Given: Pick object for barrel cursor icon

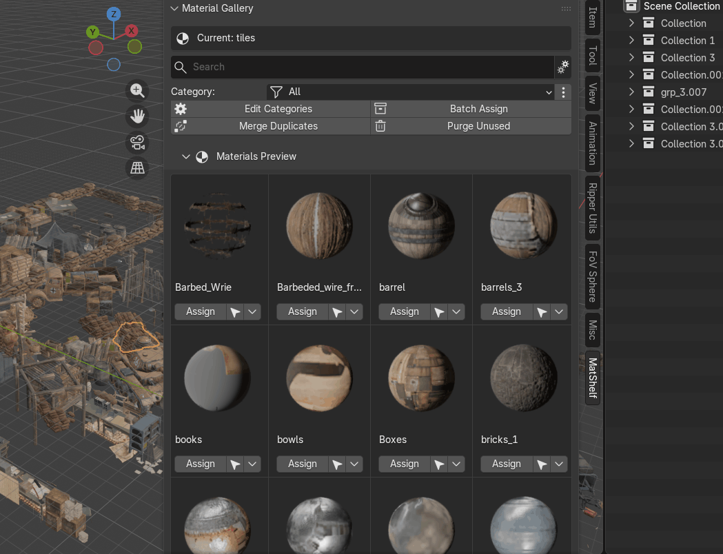Looking at the screenshot, I should coord(439,312).
